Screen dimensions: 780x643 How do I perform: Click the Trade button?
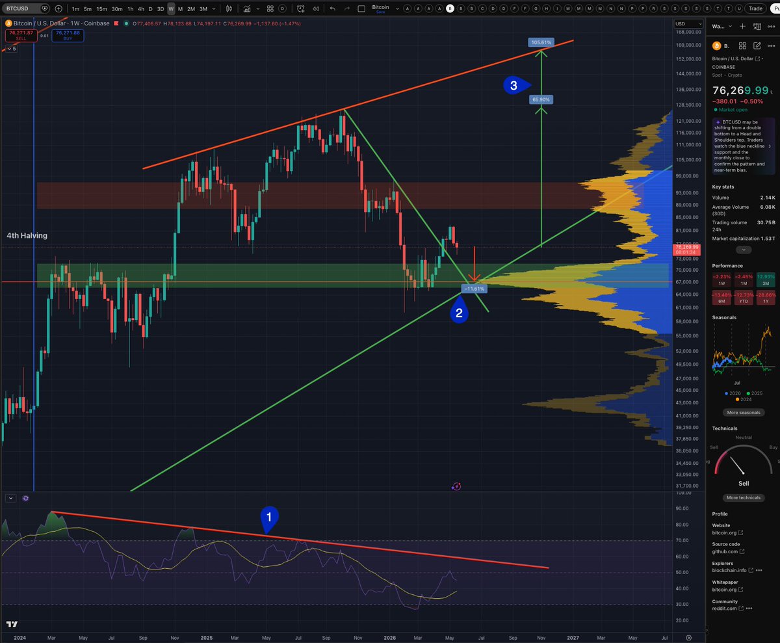click(x=755, y=8)
